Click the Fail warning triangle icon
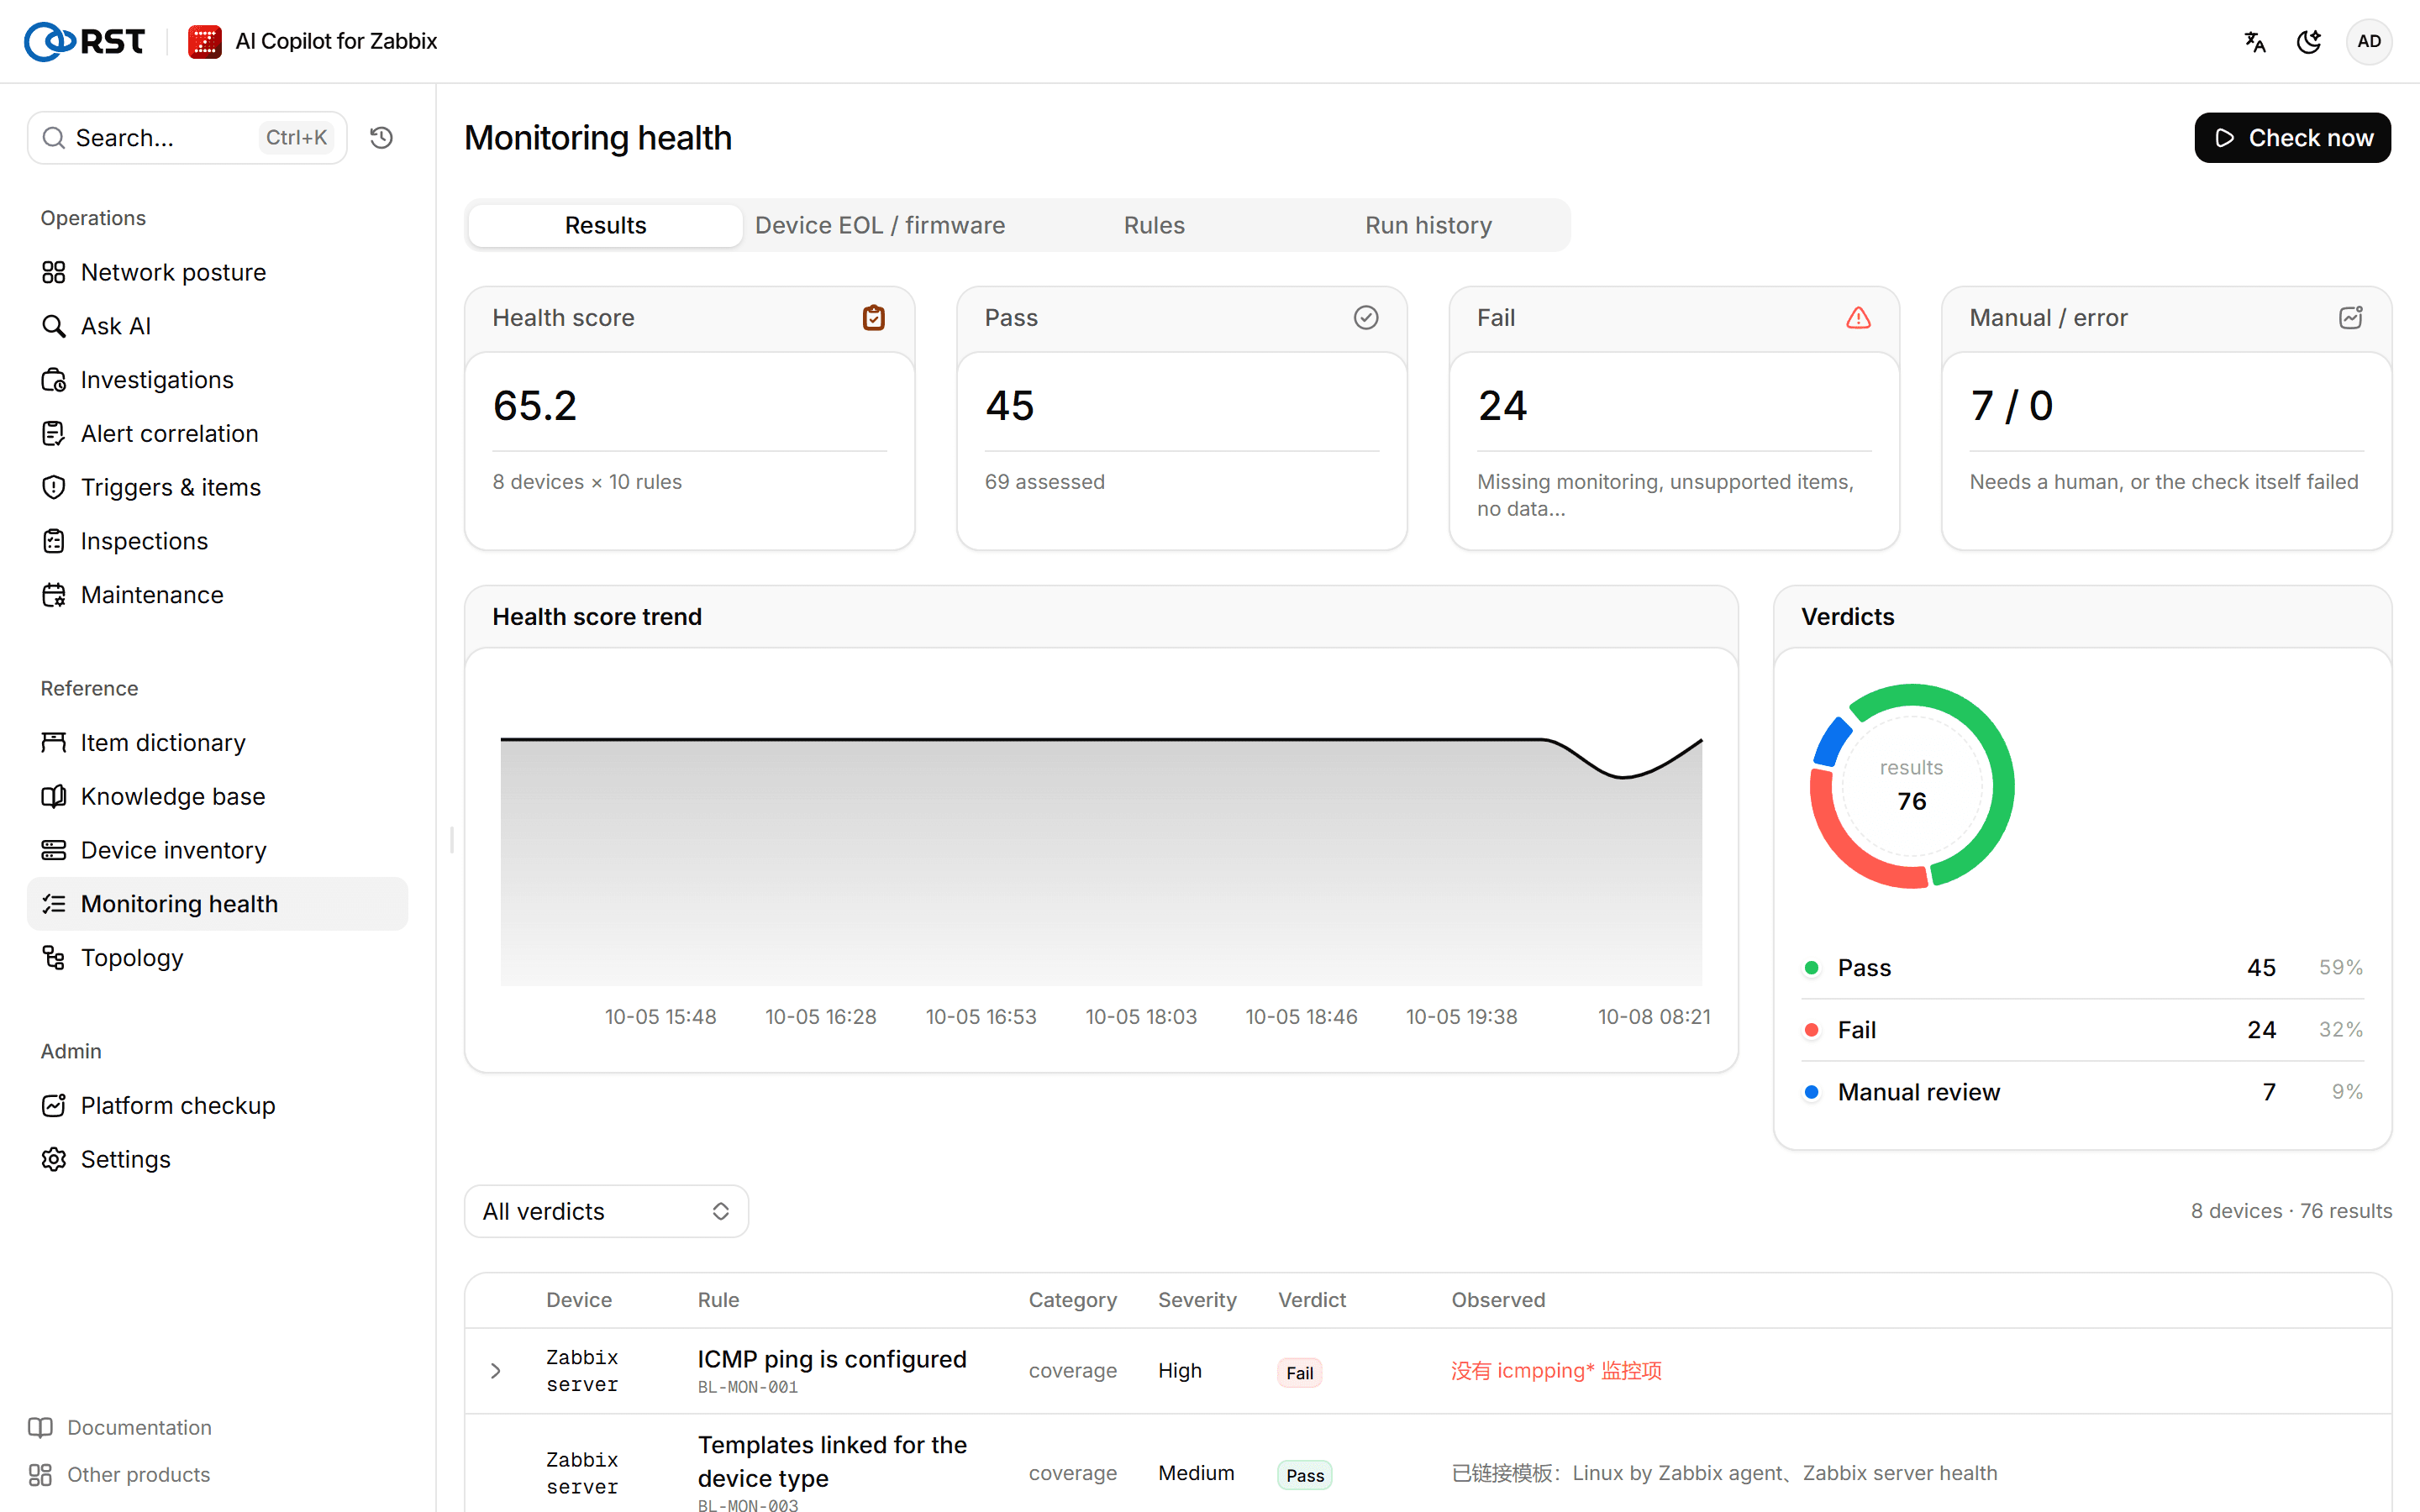 pos(1858,318)
